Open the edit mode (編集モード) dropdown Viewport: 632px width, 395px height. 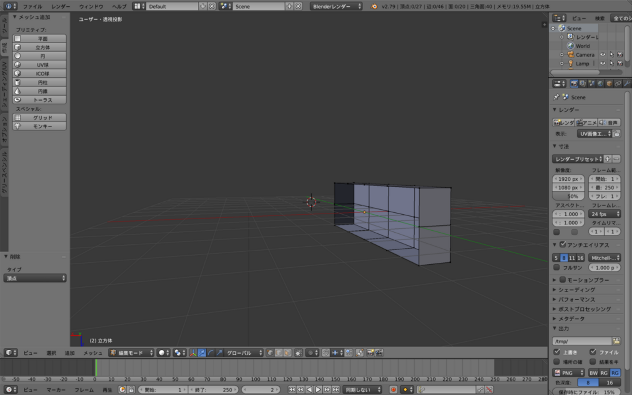click(x=131, y=353)
